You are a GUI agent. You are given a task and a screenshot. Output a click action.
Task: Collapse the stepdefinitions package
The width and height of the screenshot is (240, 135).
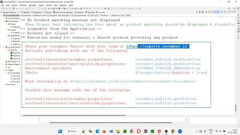7,36
